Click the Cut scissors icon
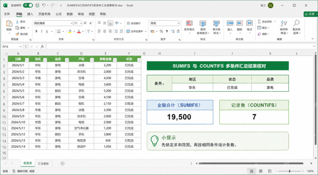This screenshot has width=318, height=175. (x=17, y=22)
